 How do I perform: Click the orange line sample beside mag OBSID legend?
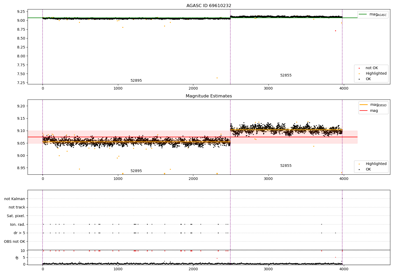[364, 105]
